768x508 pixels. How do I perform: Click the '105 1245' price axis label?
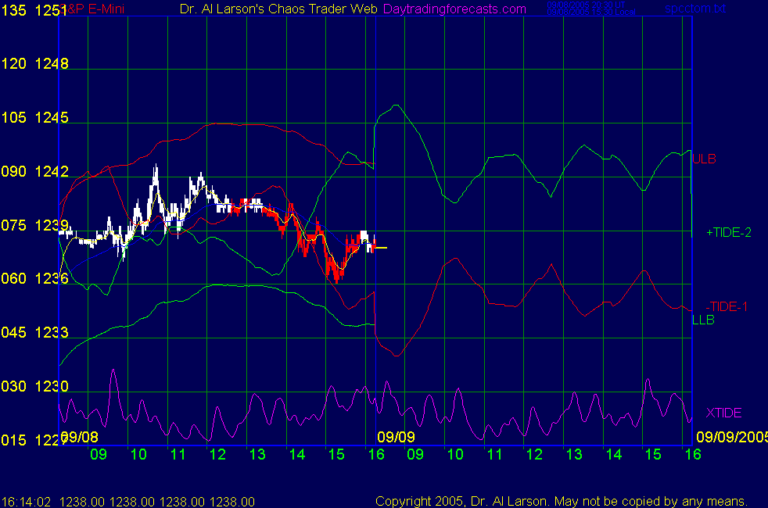pyautogui.click(x=34, y=117)
